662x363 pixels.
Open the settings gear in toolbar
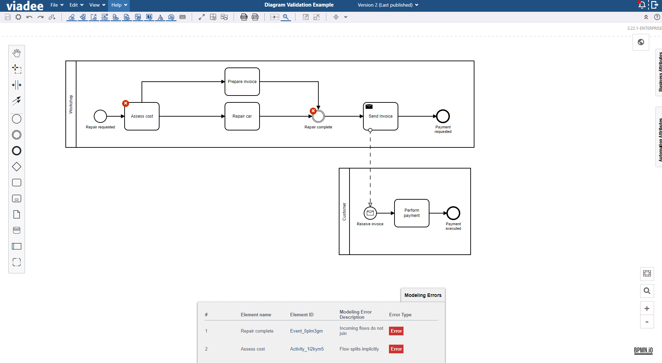coord(18,17)
